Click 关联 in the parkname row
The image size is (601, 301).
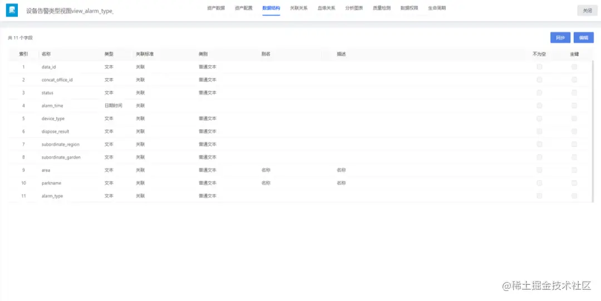tap(140, 183)
